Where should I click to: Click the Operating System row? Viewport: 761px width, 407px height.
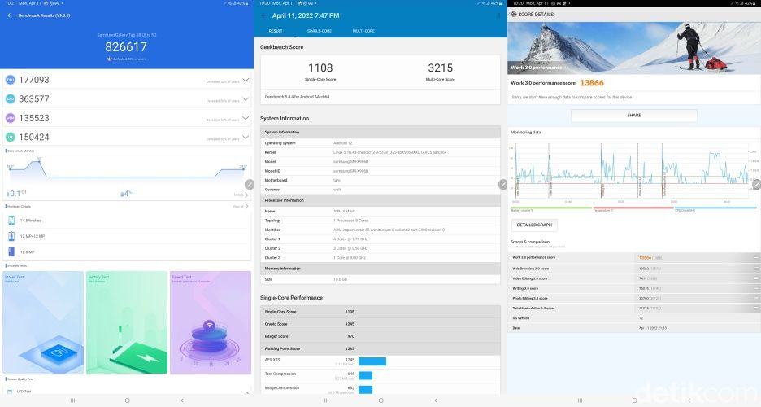click(380, 143)
